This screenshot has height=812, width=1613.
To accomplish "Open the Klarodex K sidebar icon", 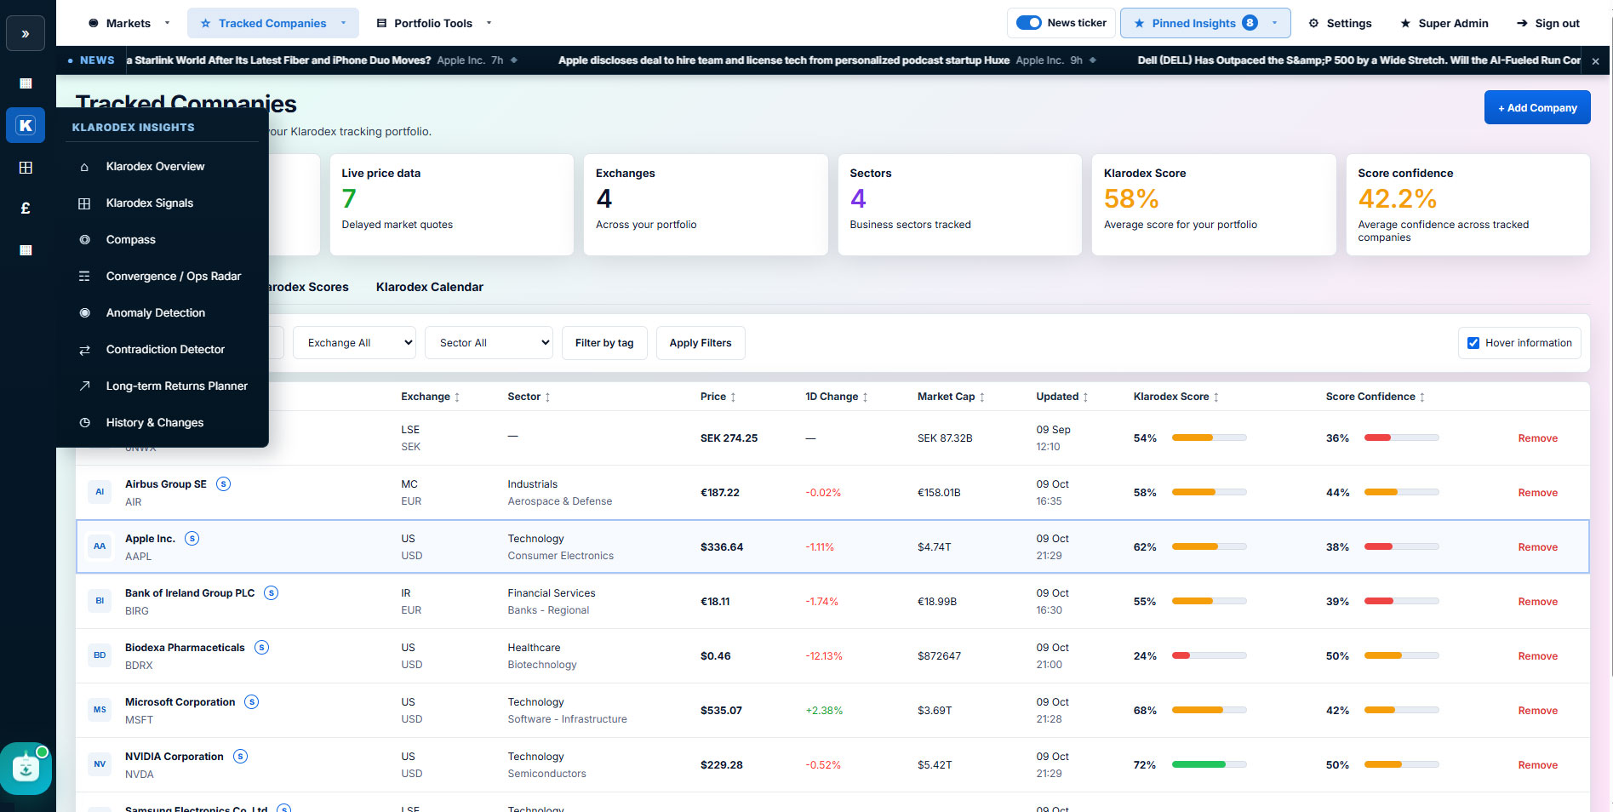I will (26, 125).
